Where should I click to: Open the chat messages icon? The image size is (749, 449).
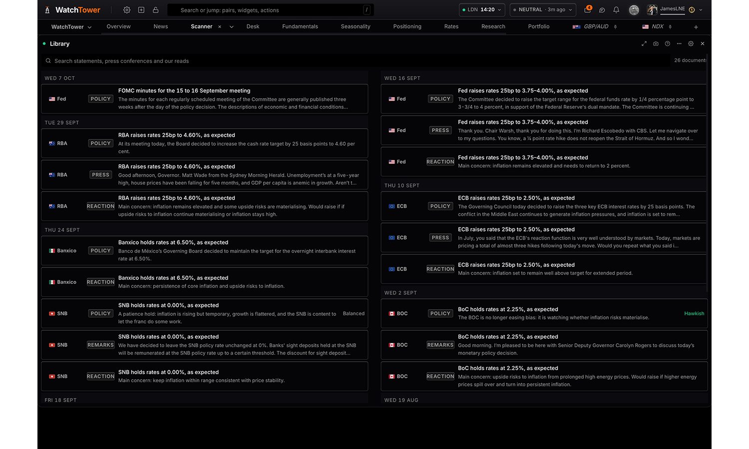[x=602, y=10]
